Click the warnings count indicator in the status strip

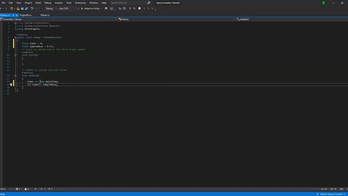pyautogui.click(x=27, y=189)
